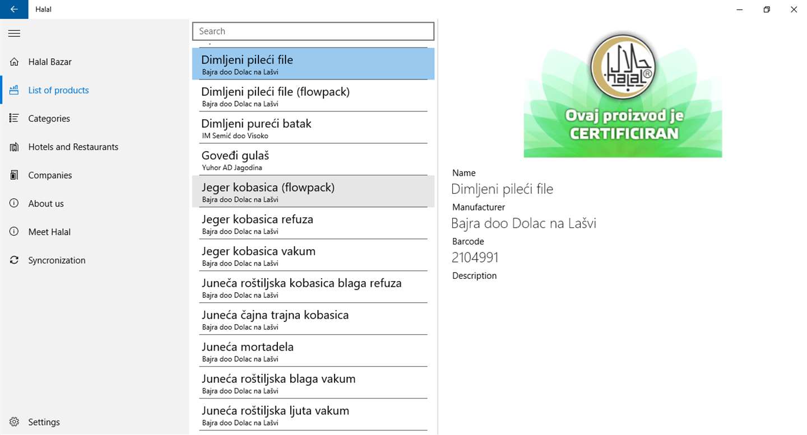Click the Halal Bazar home icon
807x435 pixels.
tap(15, 62)
